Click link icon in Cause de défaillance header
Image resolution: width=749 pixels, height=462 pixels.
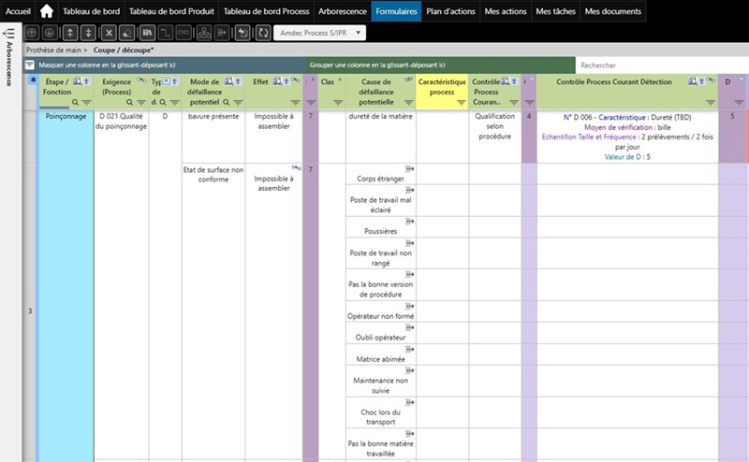click(x=408, y=79)
